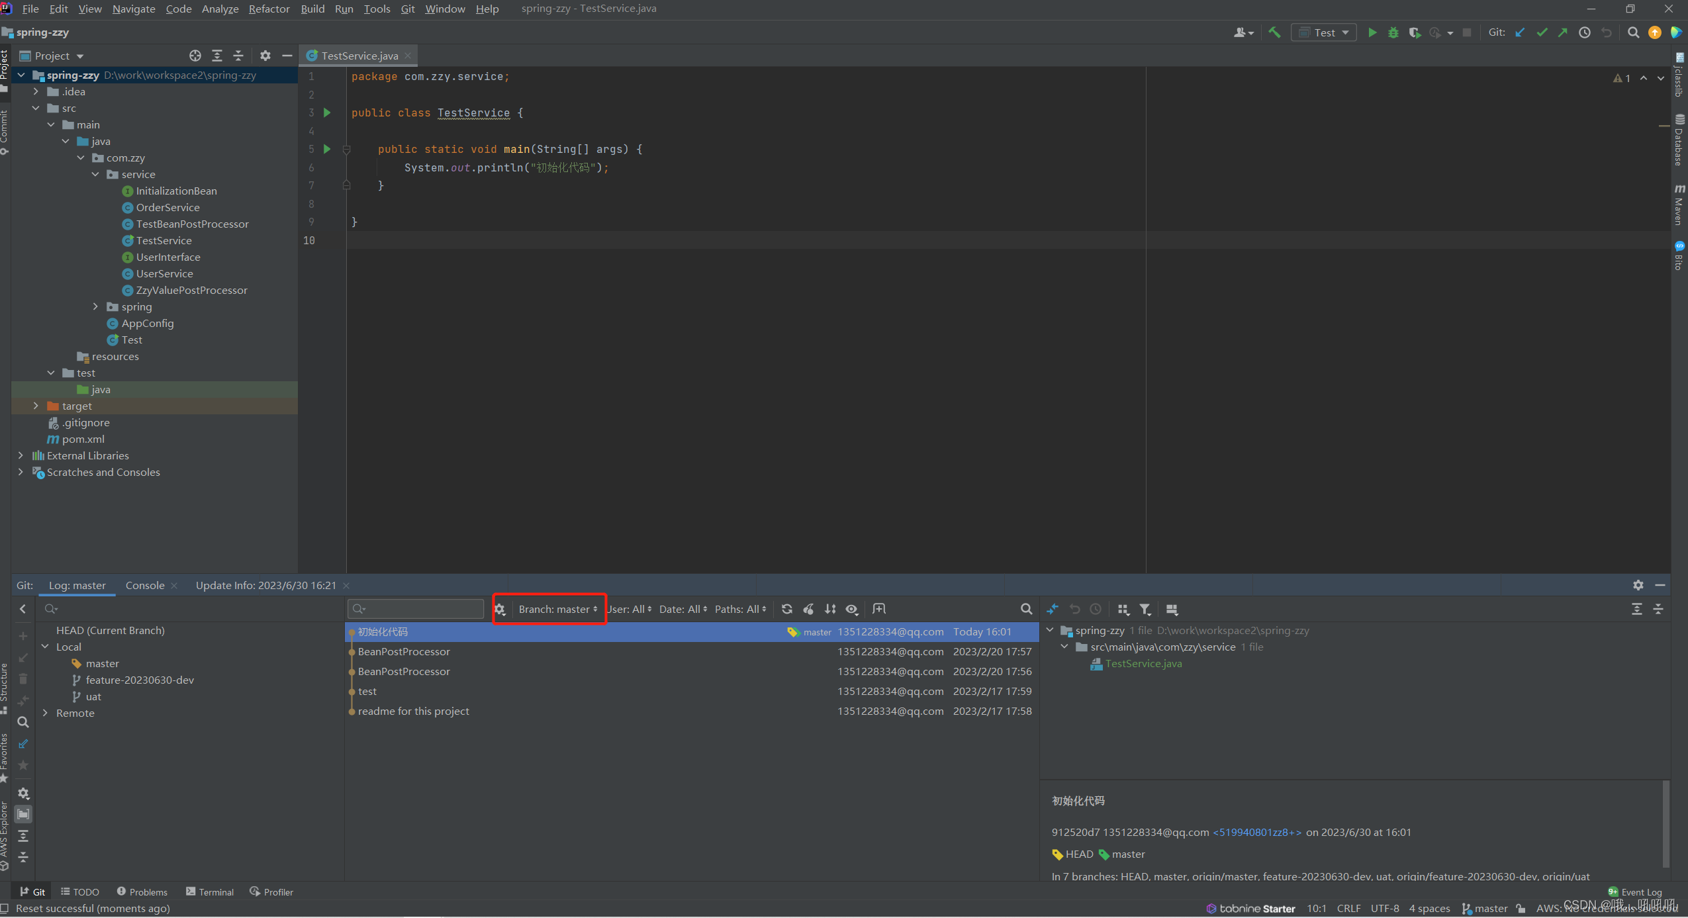Open the Problems tool window

[142, 892]
